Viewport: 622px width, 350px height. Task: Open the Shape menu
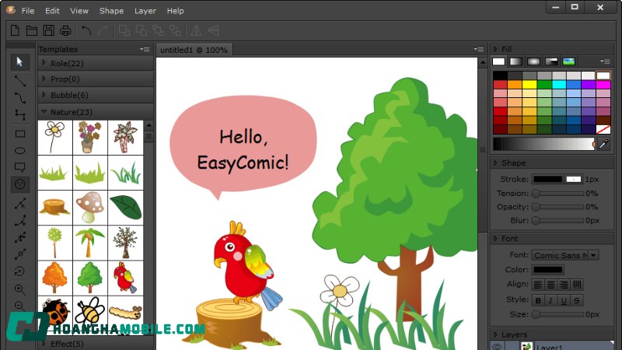pyautogui.click(x=111, y=11)
